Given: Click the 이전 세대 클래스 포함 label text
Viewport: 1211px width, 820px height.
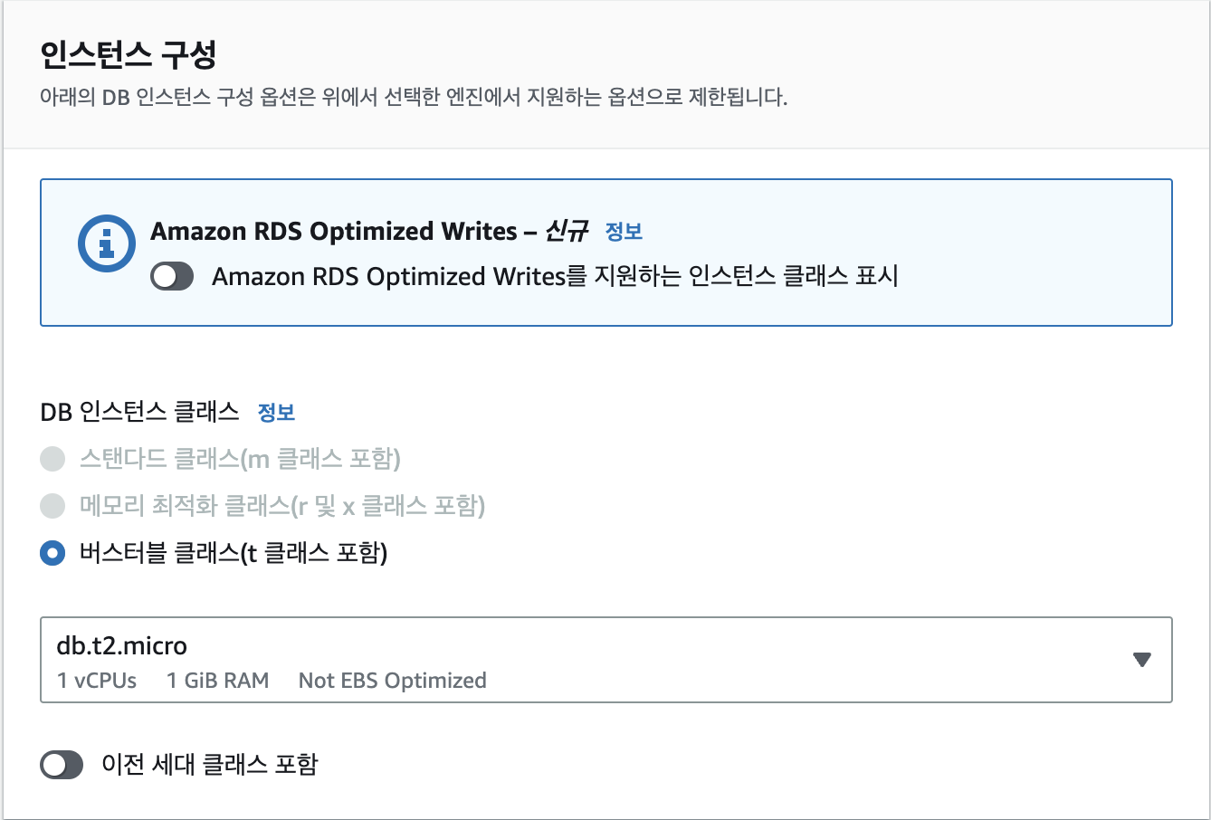Looking at the screenshot, I should (210, 765).
